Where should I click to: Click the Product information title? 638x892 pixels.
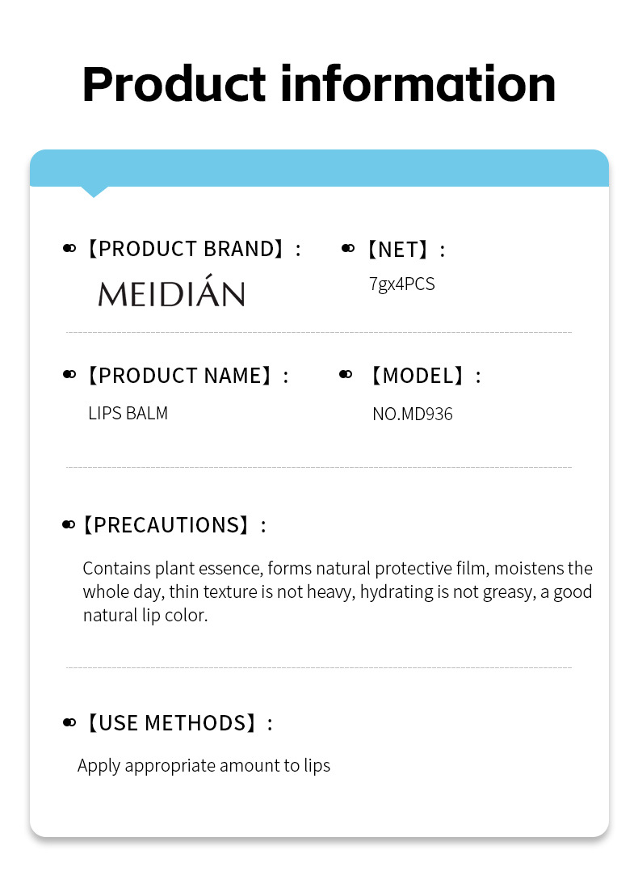319,84
